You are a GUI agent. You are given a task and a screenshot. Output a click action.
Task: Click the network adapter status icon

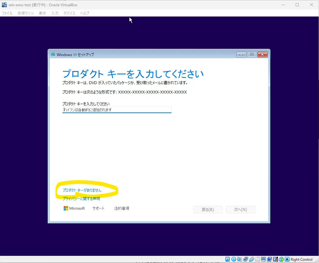(x=245, y=259)
